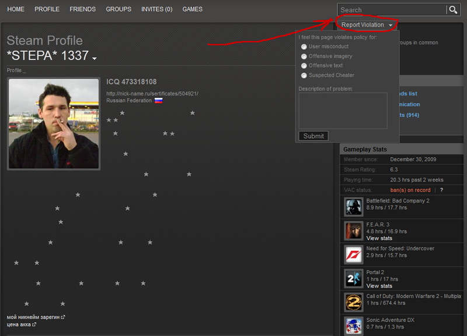Image resolution: width=467 pixels, height=336 pixels.
Task: Click the Steam Rating value 6.3
Action: [x=393, y=169]
